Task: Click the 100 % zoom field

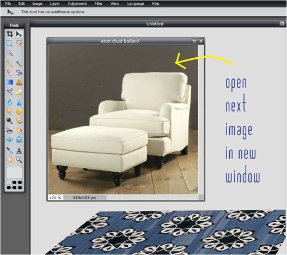Action: 56,198
